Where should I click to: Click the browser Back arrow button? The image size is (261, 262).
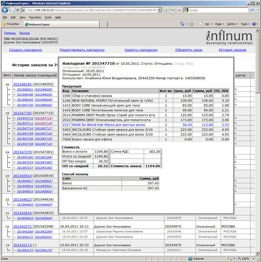pos(5,10)
